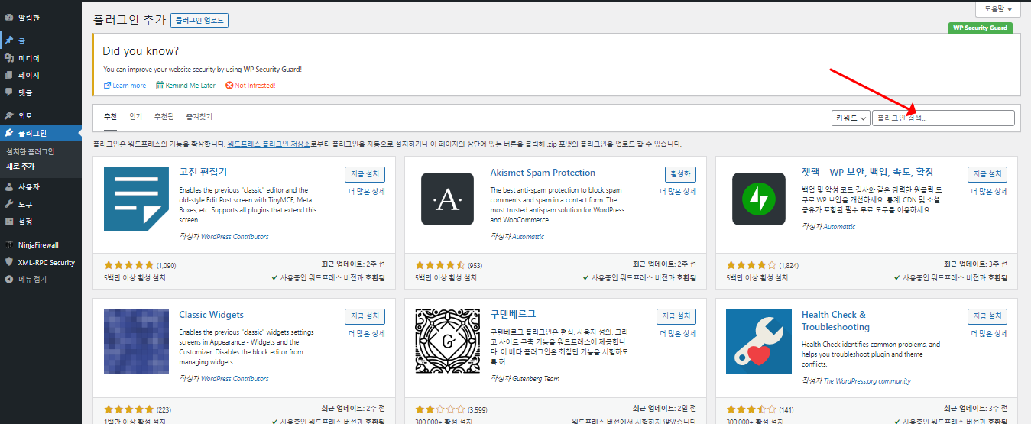This screenshot has width=1031, height=424.
Task: Dismiss notice via Not Intrested icon
Action: (x=229, y=86)
